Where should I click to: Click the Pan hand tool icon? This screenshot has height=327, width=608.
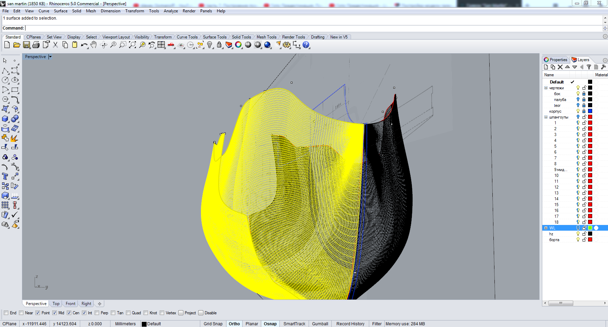pyautogui.click(x=94, y=45)
